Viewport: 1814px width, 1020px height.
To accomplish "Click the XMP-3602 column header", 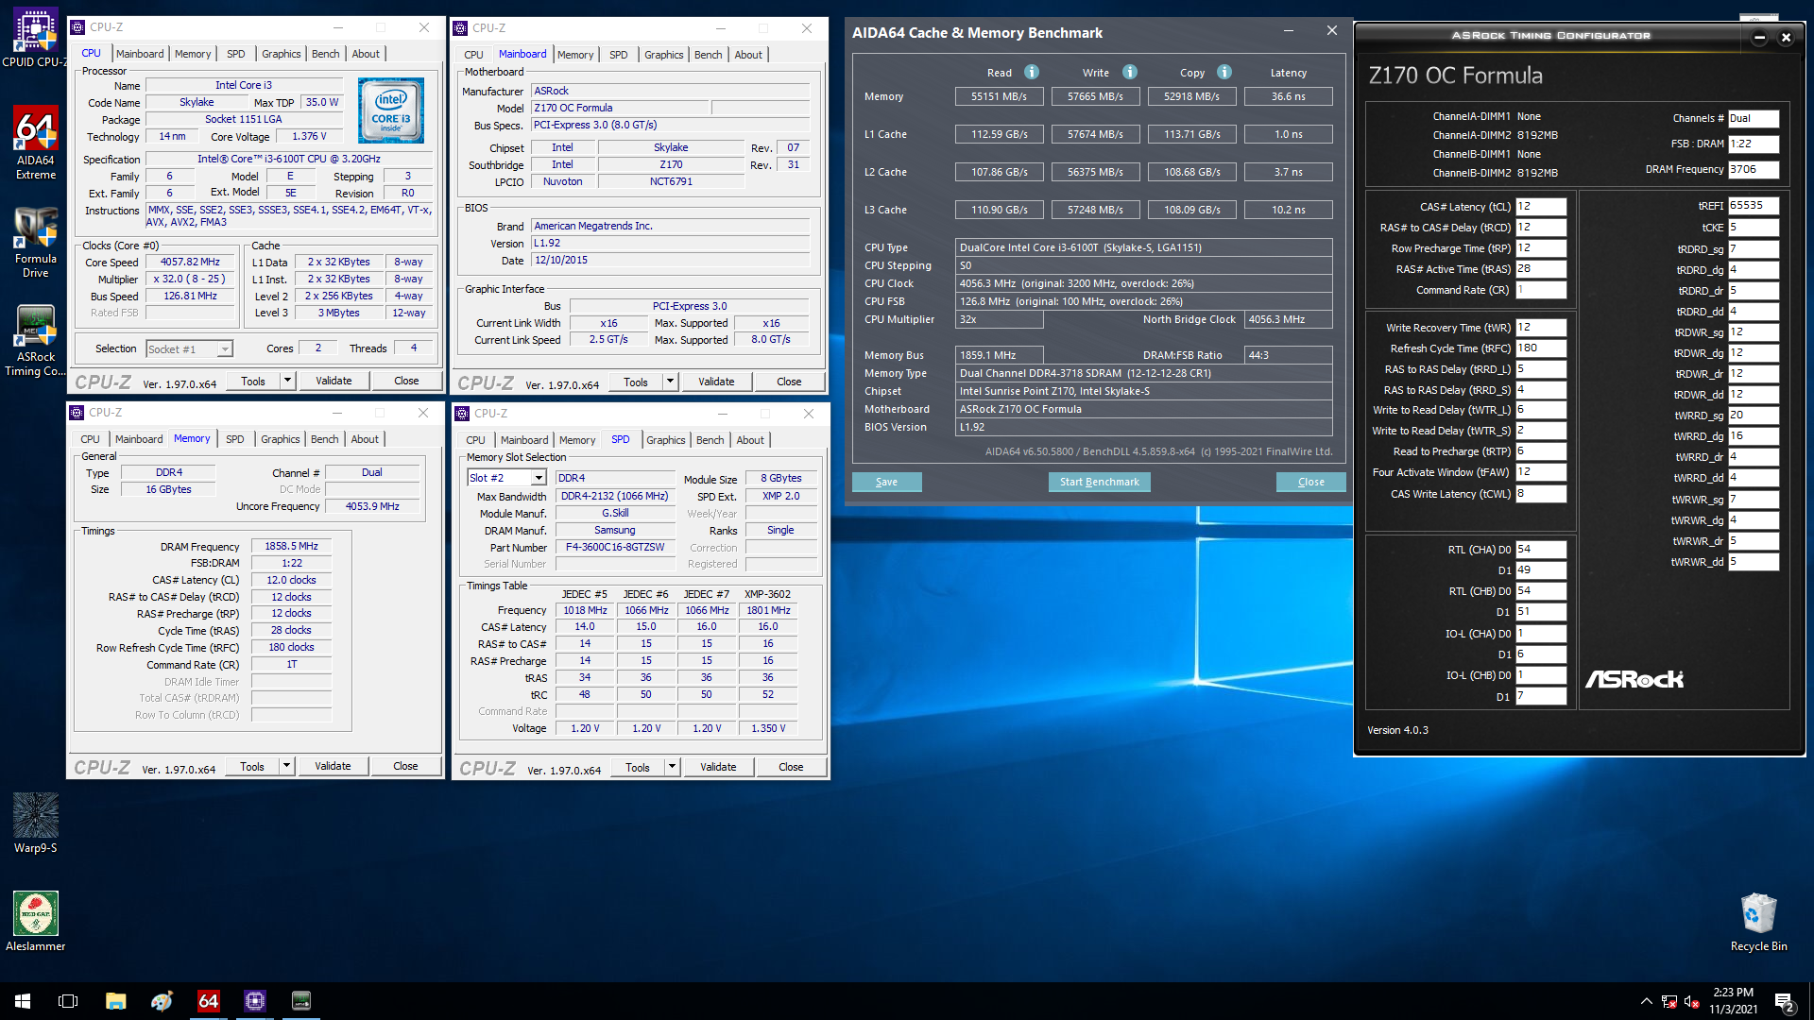I will click(767, 594).
